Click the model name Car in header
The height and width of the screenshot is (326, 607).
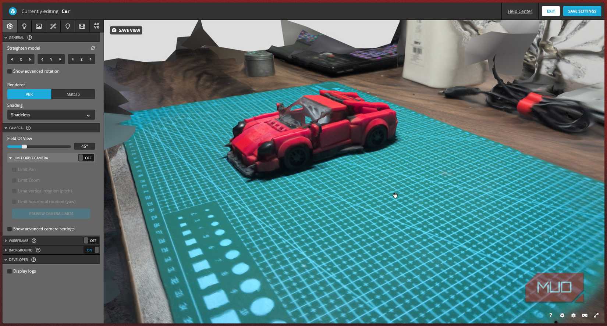[65, 11]
